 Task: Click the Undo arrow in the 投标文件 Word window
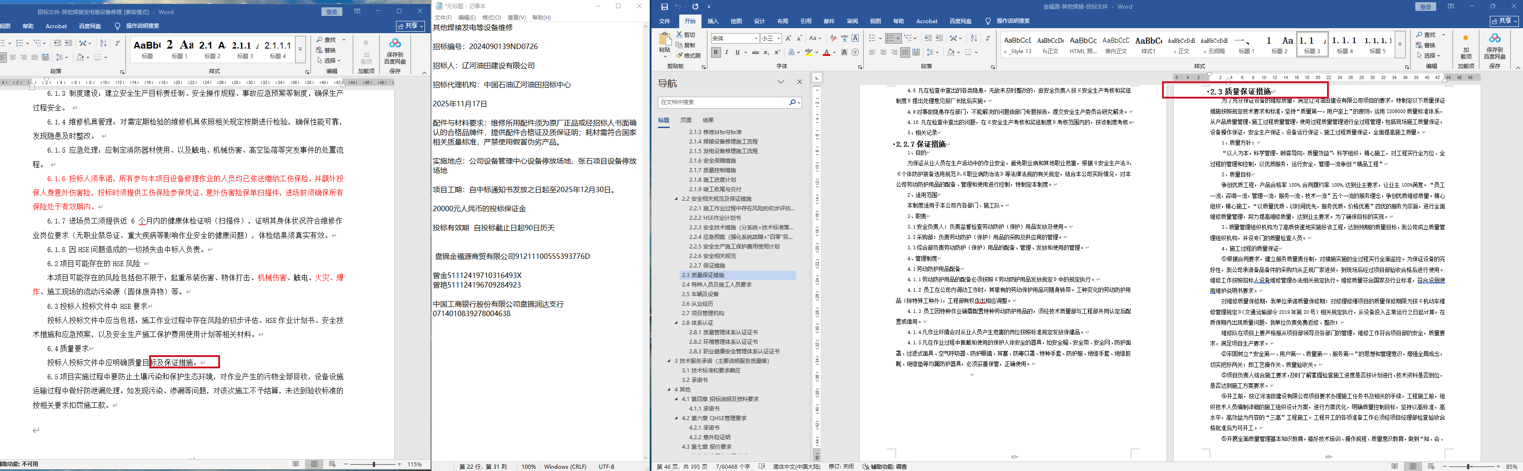(678, 6)
